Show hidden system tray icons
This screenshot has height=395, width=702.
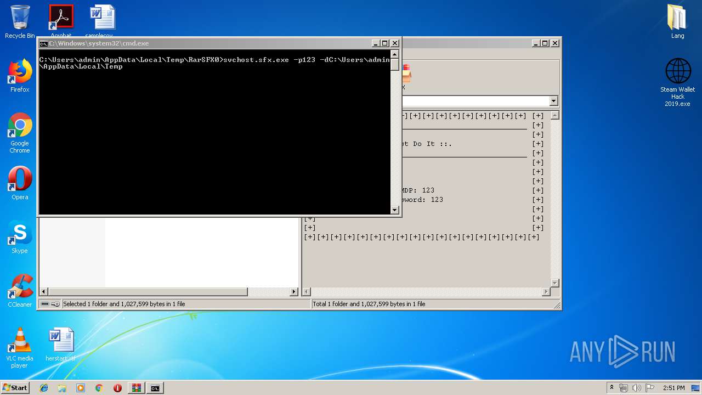pos(612,388)
